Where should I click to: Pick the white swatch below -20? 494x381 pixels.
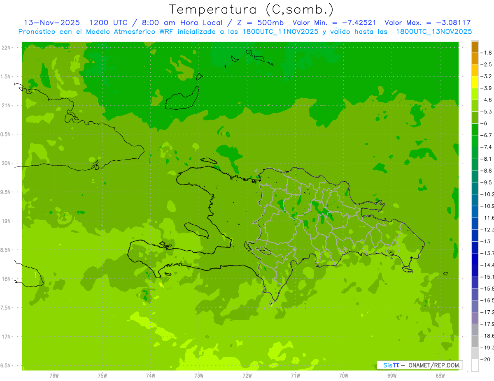tap(475, 365)
